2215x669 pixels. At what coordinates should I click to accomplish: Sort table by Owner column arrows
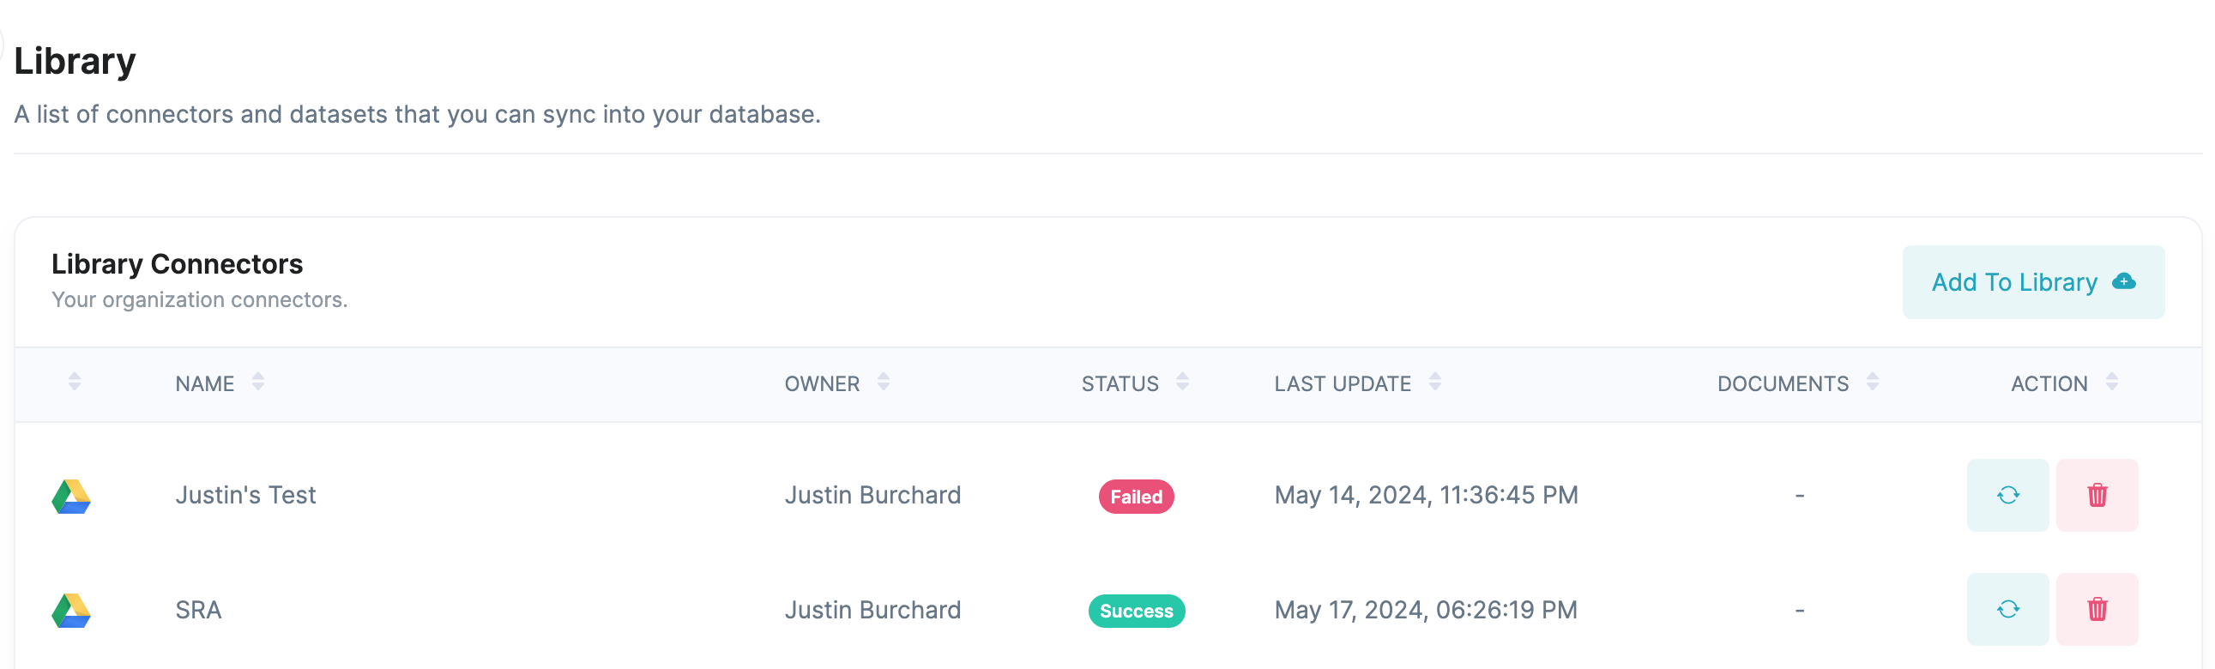[883, 382]
